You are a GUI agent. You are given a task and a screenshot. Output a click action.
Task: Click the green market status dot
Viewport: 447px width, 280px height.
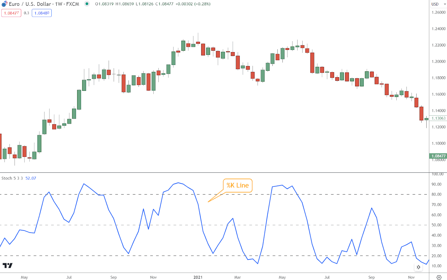pos(87,4)
